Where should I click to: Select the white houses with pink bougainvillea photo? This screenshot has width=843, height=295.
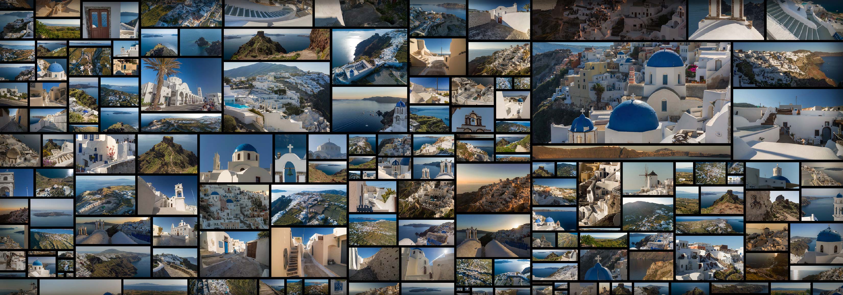(105, 154)
